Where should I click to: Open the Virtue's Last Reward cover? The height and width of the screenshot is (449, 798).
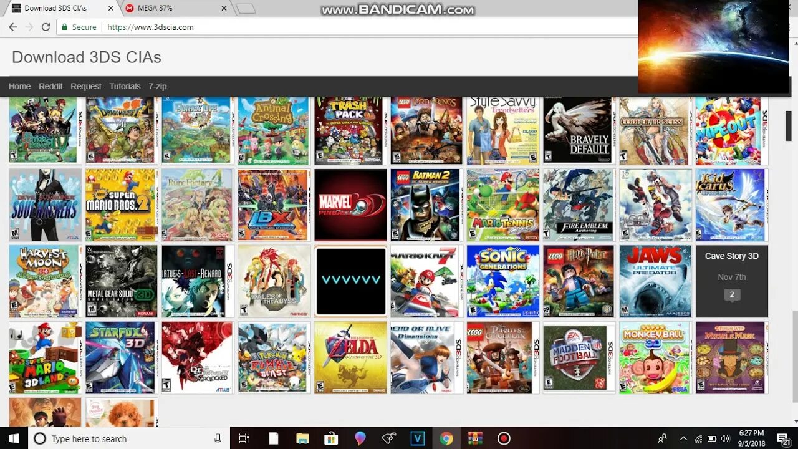(x=198, y=281)
